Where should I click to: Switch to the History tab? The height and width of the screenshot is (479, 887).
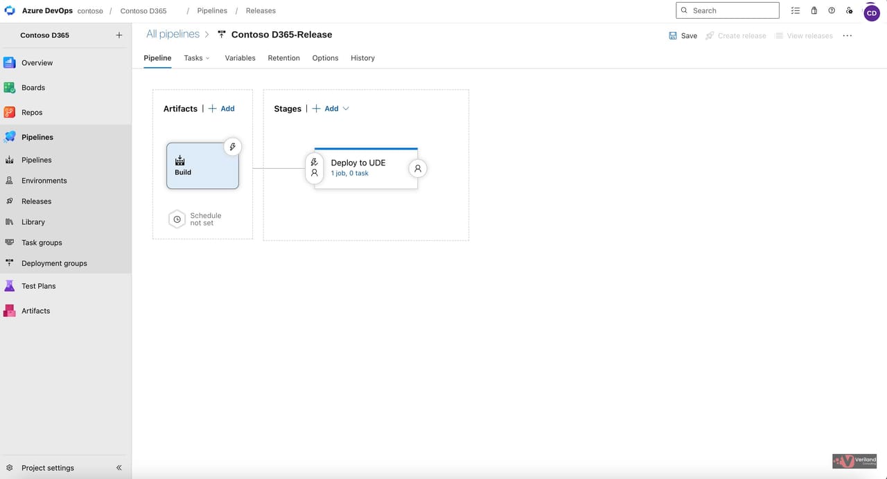pos(362,58)
